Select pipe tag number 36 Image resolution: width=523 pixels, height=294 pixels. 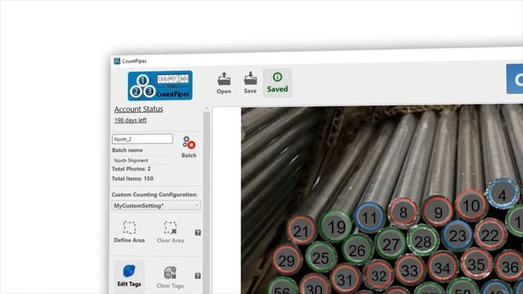[x=510, y=265]
